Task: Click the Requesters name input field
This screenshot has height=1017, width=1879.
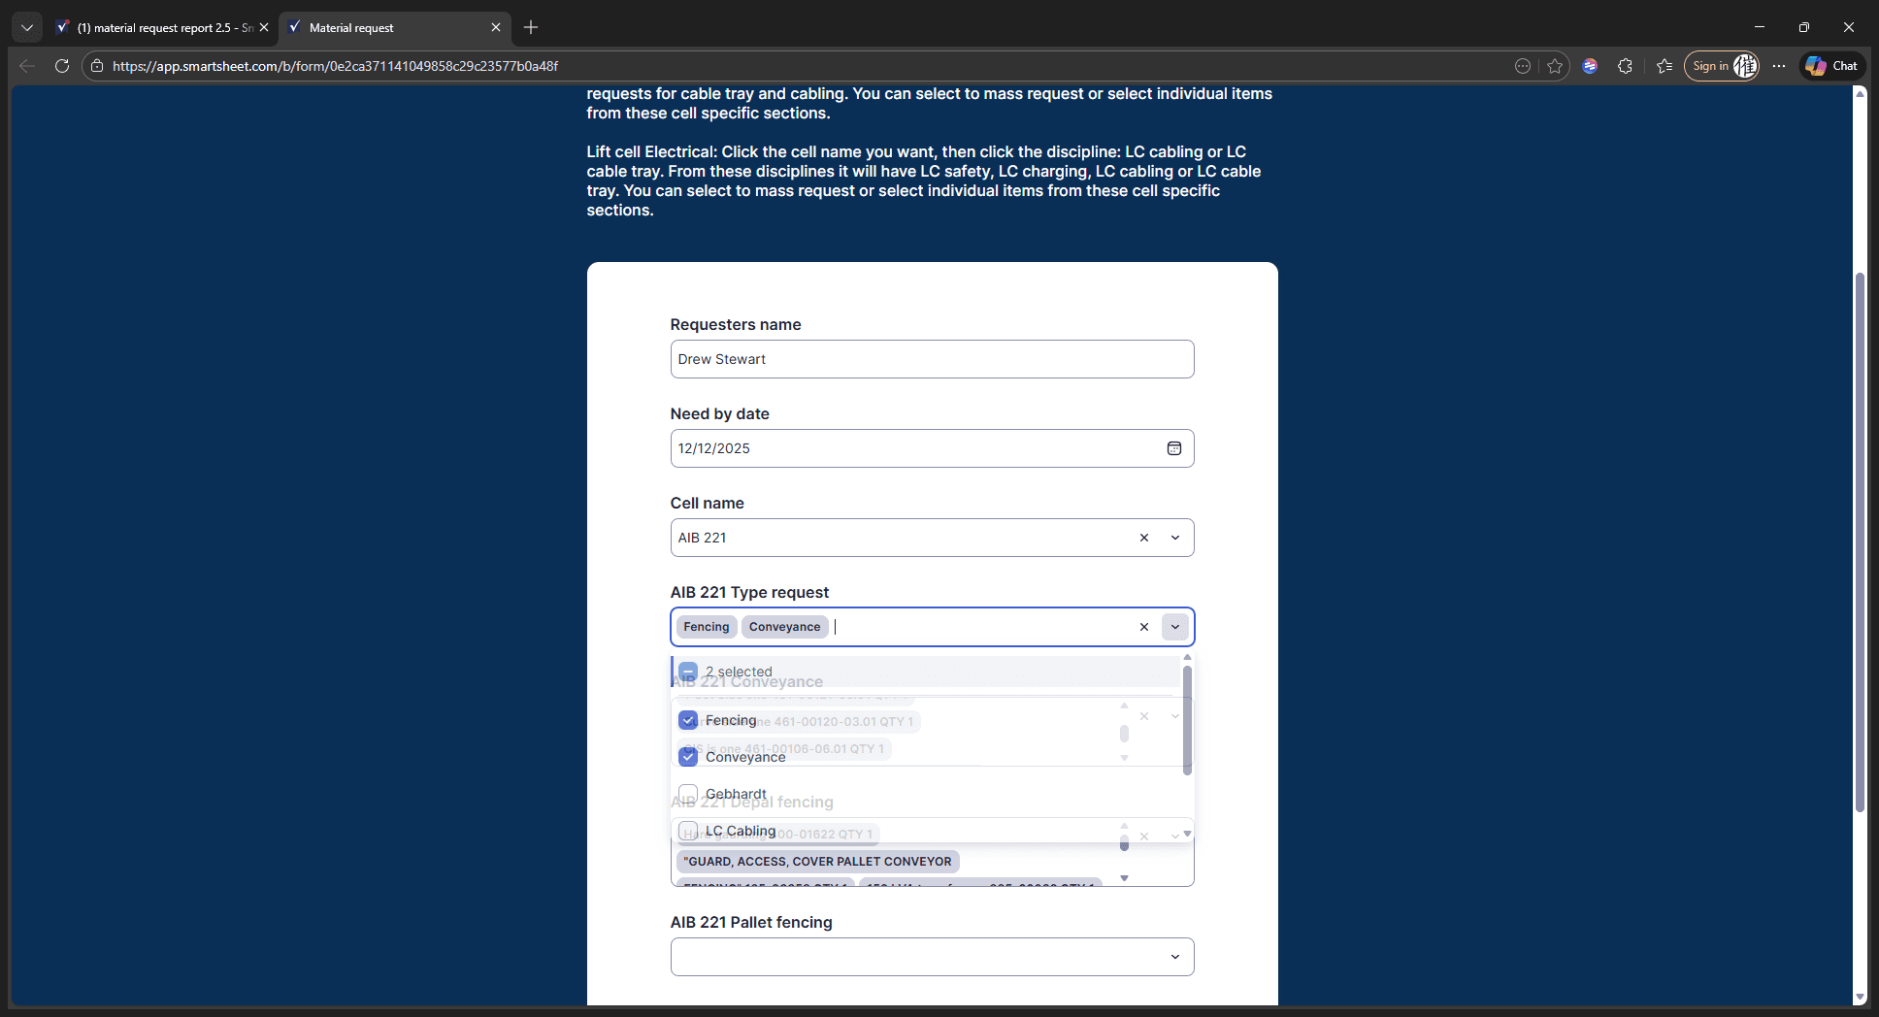Action: click(x=932, y=359)
